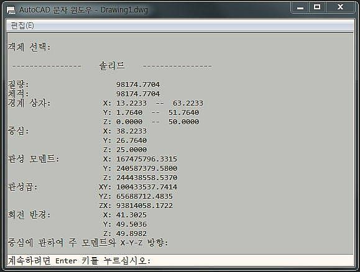Click the 회전 반경: label
Image resolution: width=360 pixels, height=272 pixels.
pos(29,215)
